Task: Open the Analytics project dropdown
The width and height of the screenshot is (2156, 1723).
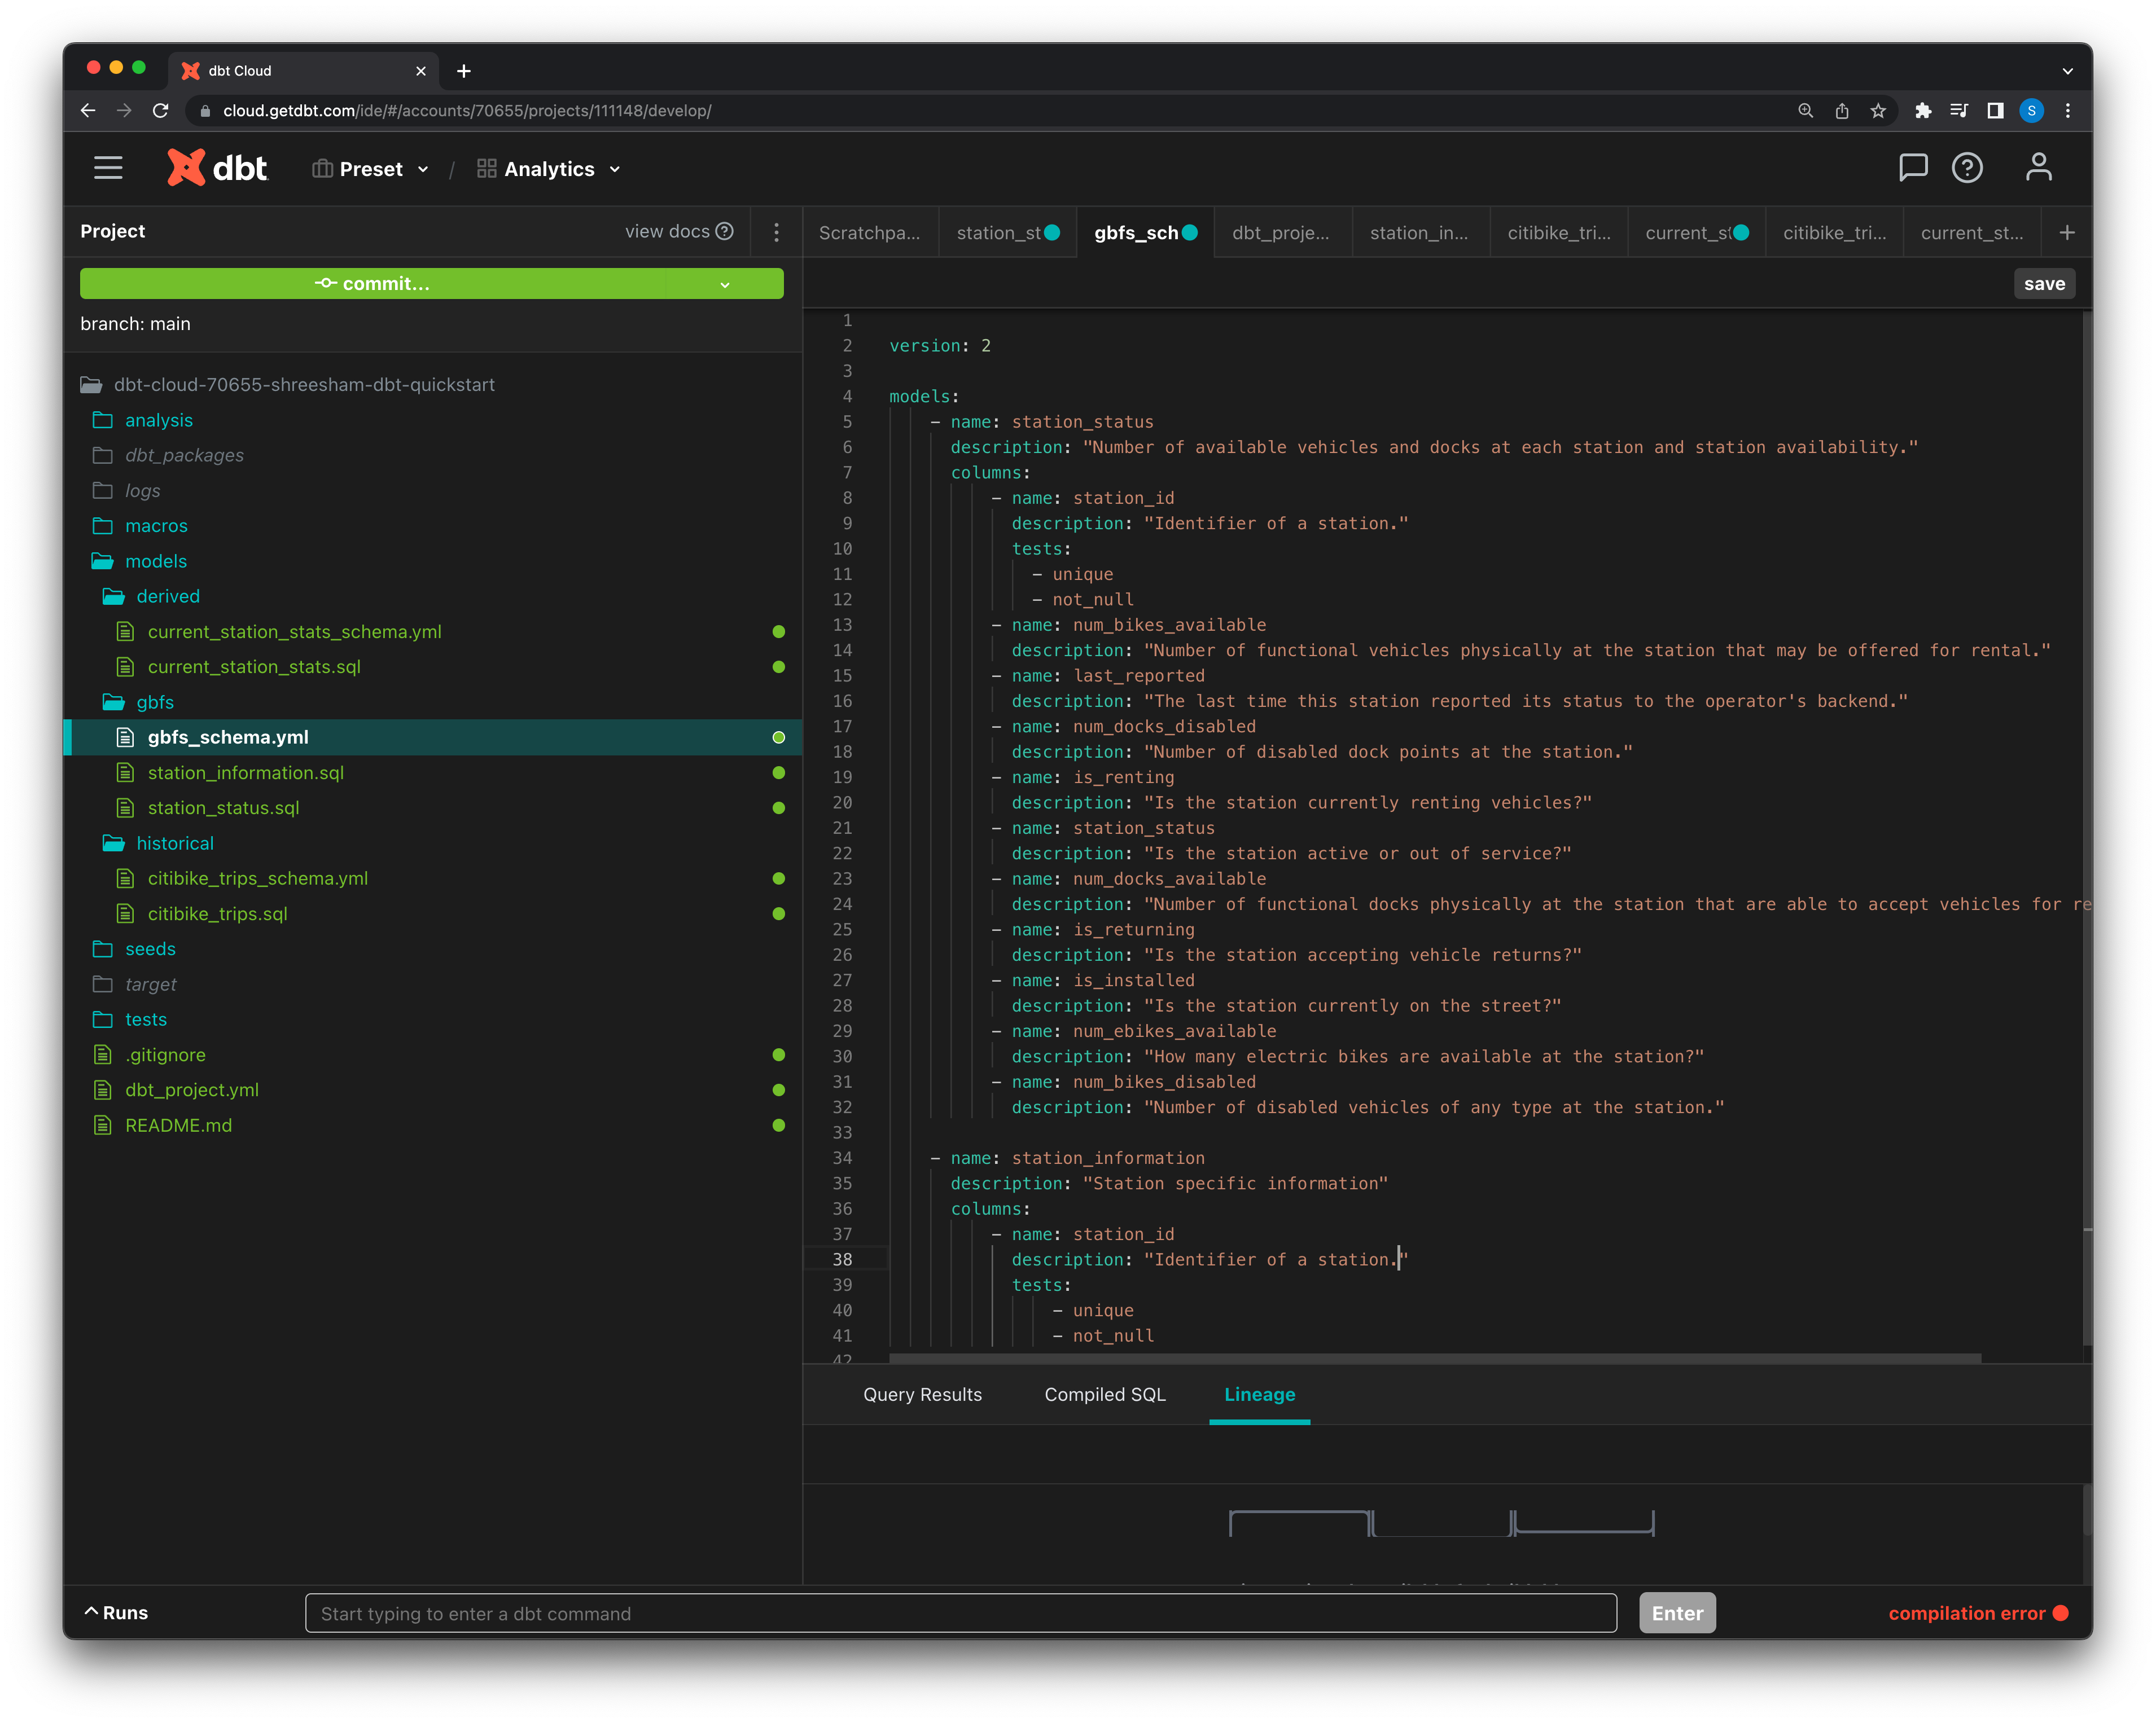Action: pos(550,169)
